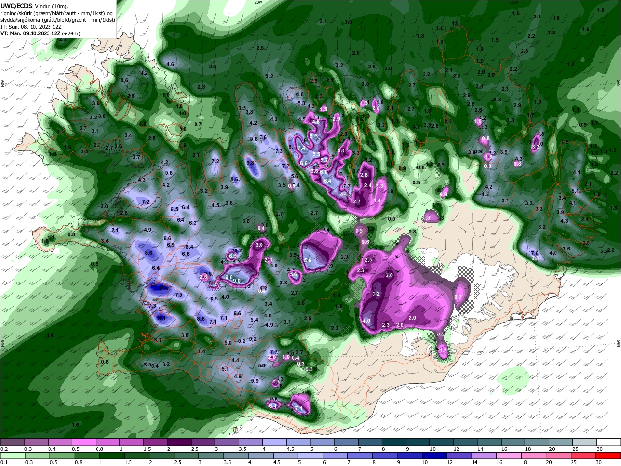Click the 64N latitude label on right edge

coord(619,343)
